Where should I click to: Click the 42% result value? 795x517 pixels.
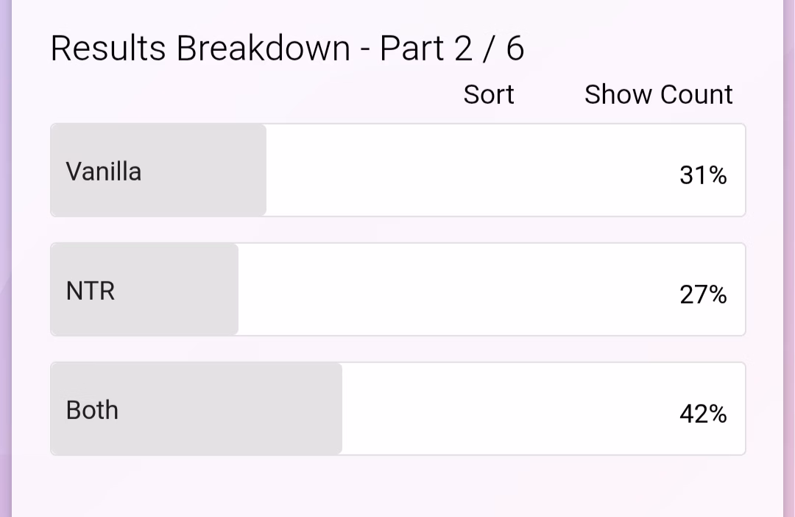(703, 414)
